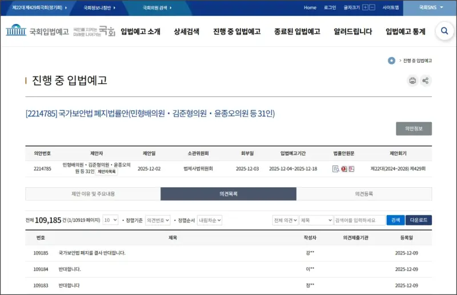Click the 검색어를 입력하세요 search field
The image size is (457, 295).
click(x=360, y=220)
